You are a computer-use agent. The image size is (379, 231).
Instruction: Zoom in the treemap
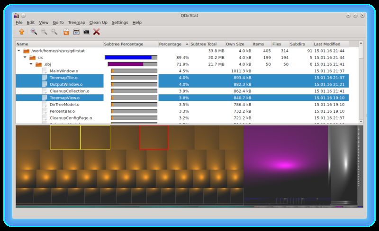(x=34, y=32)
